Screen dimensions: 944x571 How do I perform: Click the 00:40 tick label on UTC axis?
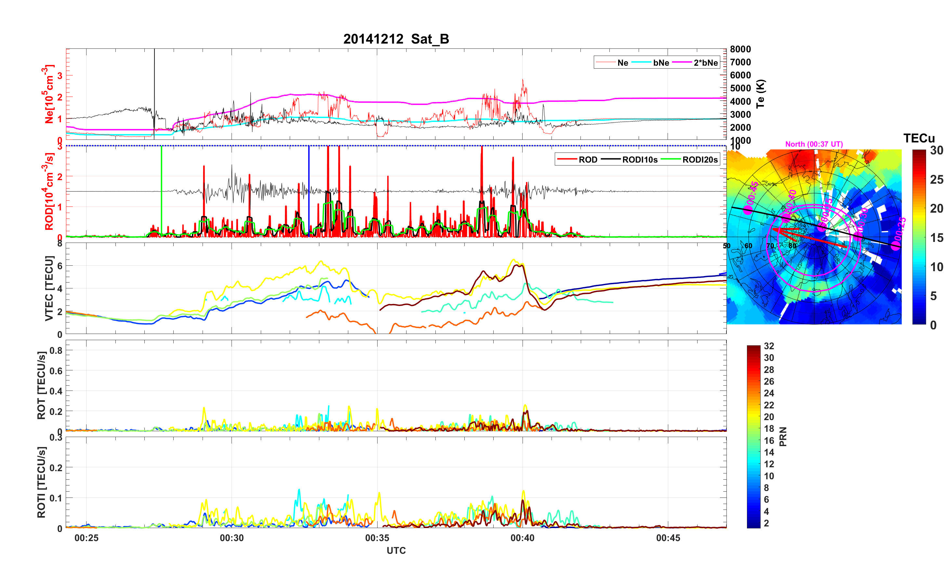(522, 538)
